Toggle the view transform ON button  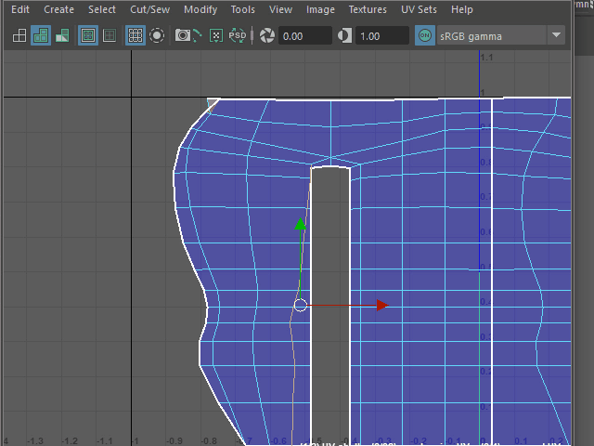[x=425, y=36]
